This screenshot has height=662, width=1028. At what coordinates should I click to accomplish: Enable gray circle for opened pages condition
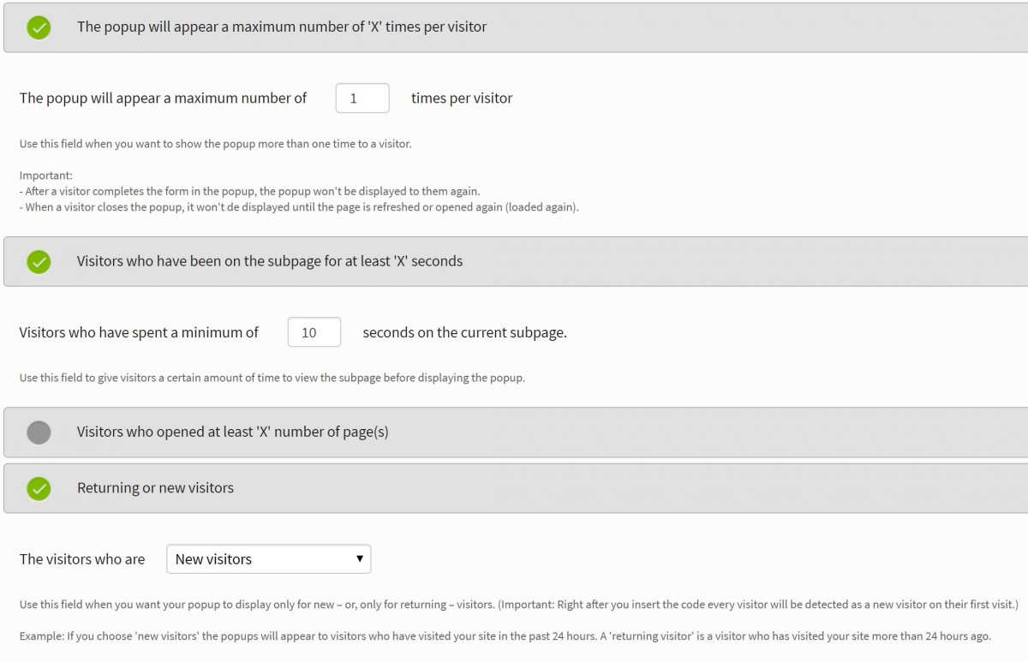click(39, 432)
